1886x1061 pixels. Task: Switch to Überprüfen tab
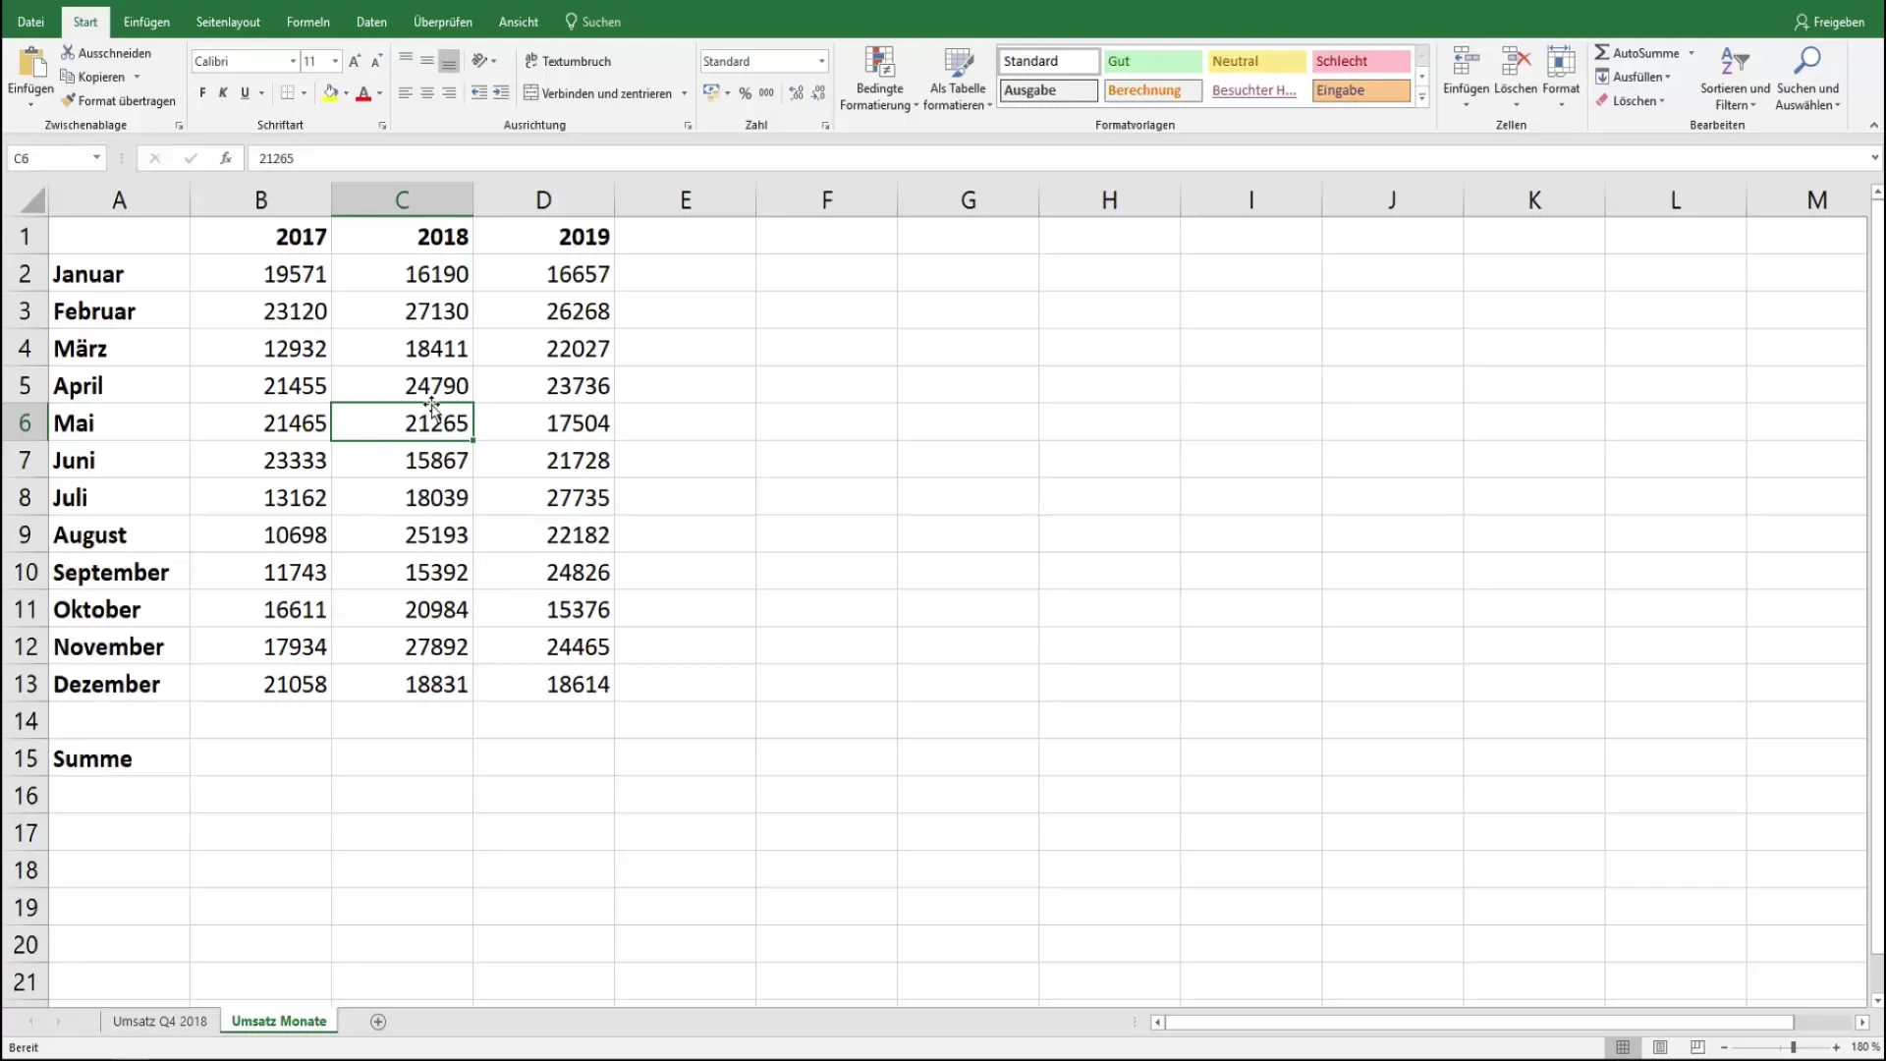[x=442, y=22]
